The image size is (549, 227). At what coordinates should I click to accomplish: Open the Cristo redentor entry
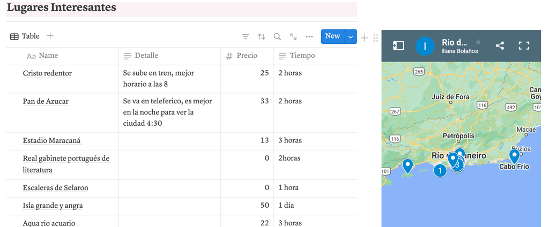(x=47, y=73)
